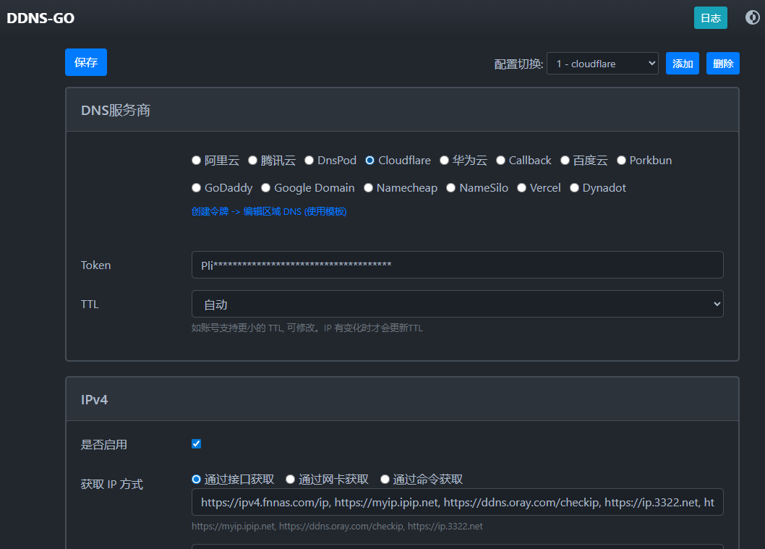The width and height of the screenshot is (765, 549).
Task: Select the Cloudflare provider radio
Action: (x=369, y=160)
